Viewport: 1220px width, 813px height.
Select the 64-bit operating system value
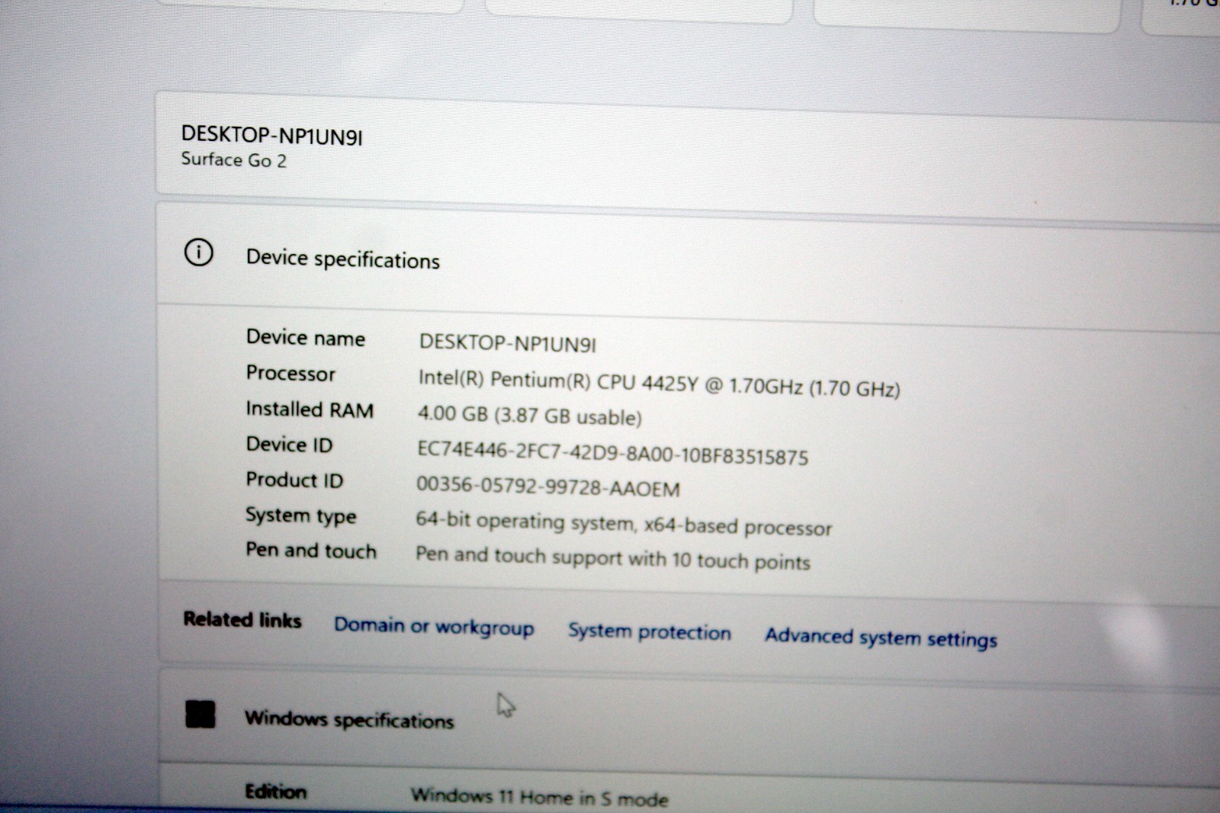pyautogui.click(x=623, y=524)
